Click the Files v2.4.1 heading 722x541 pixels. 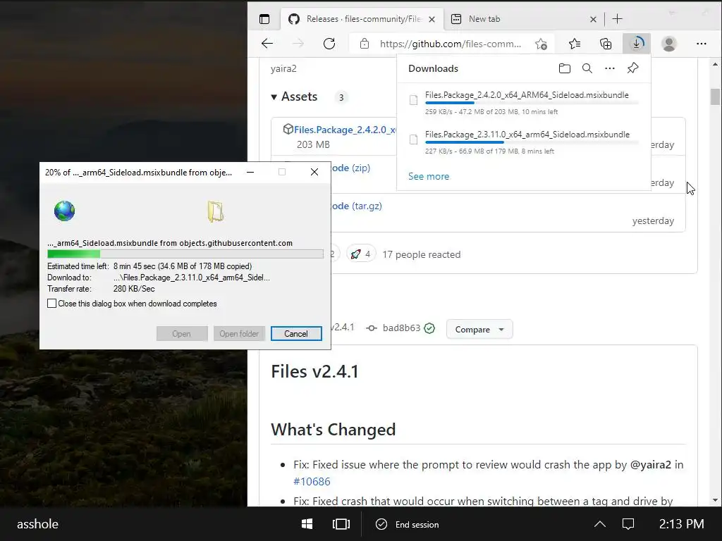(x=315, y=372)
